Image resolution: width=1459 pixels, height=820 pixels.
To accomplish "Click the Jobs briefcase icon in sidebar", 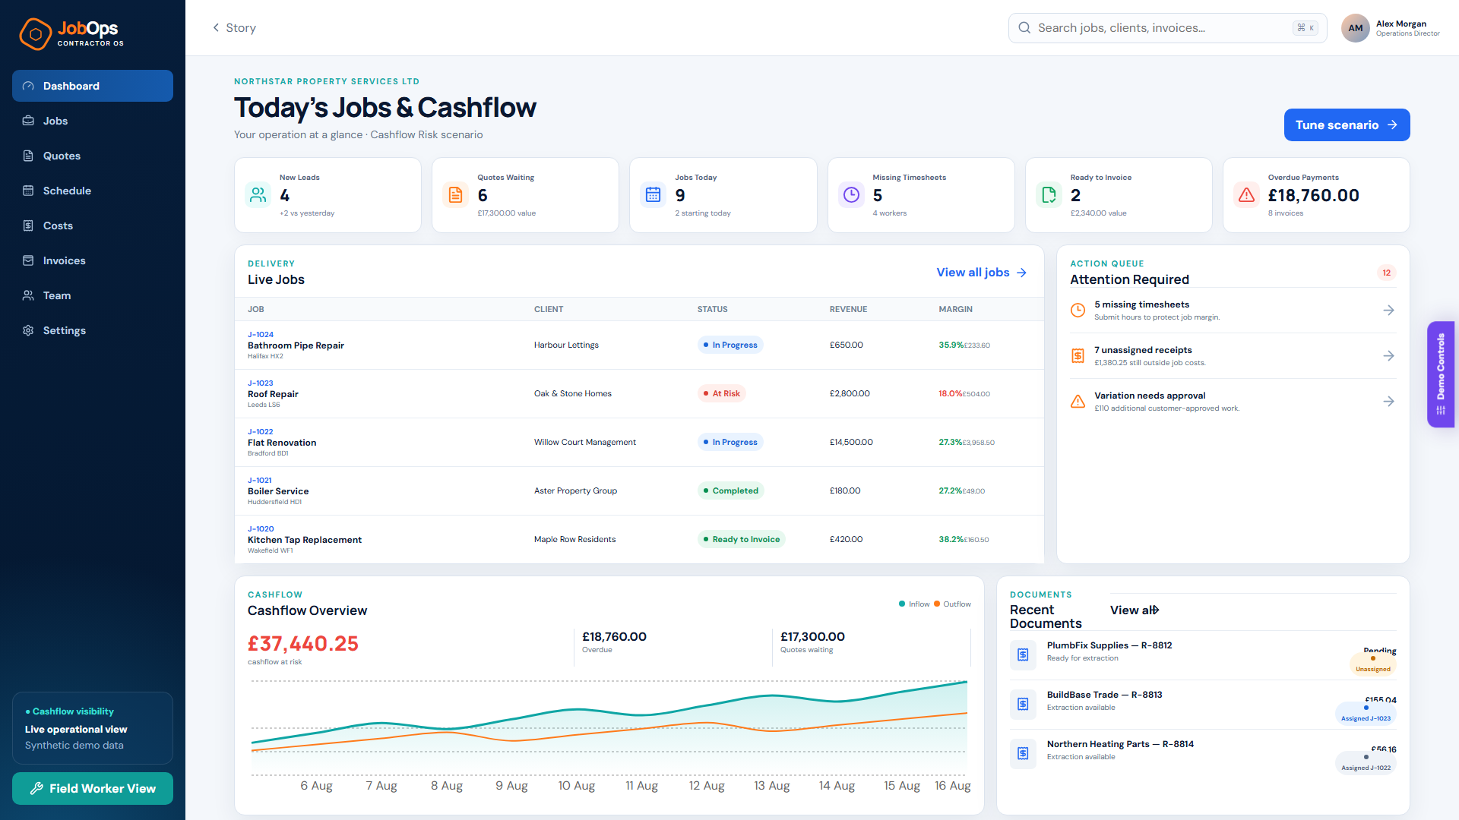I will (x=28, y=121).
